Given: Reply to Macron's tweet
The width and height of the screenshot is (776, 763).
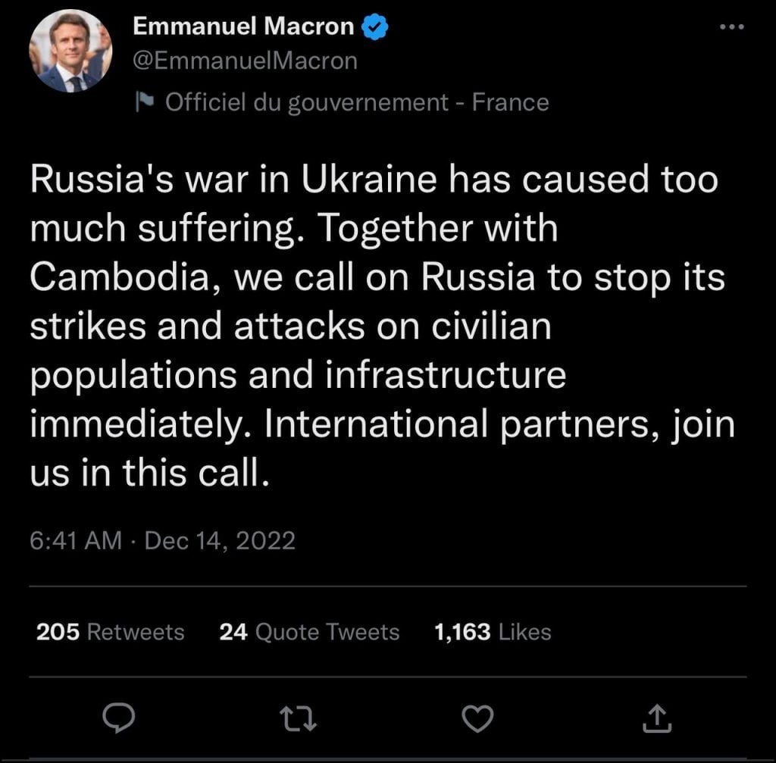Looking at the screenshot, I should [117, 717].
